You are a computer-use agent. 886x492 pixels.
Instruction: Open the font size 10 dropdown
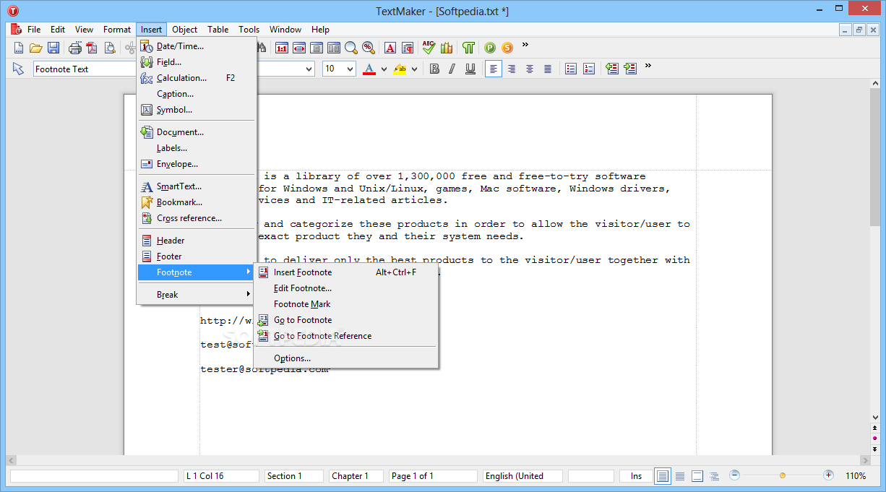[x=350, y=69]
